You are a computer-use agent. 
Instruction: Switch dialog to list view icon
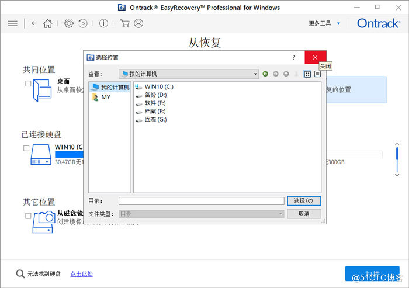coord(307,74)
